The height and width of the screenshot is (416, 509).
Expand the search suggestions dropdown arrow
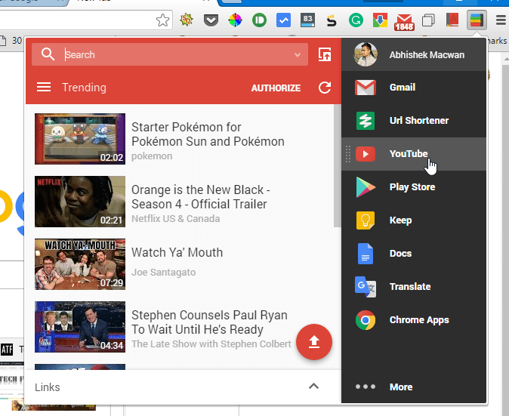click(x=298, y=55)
